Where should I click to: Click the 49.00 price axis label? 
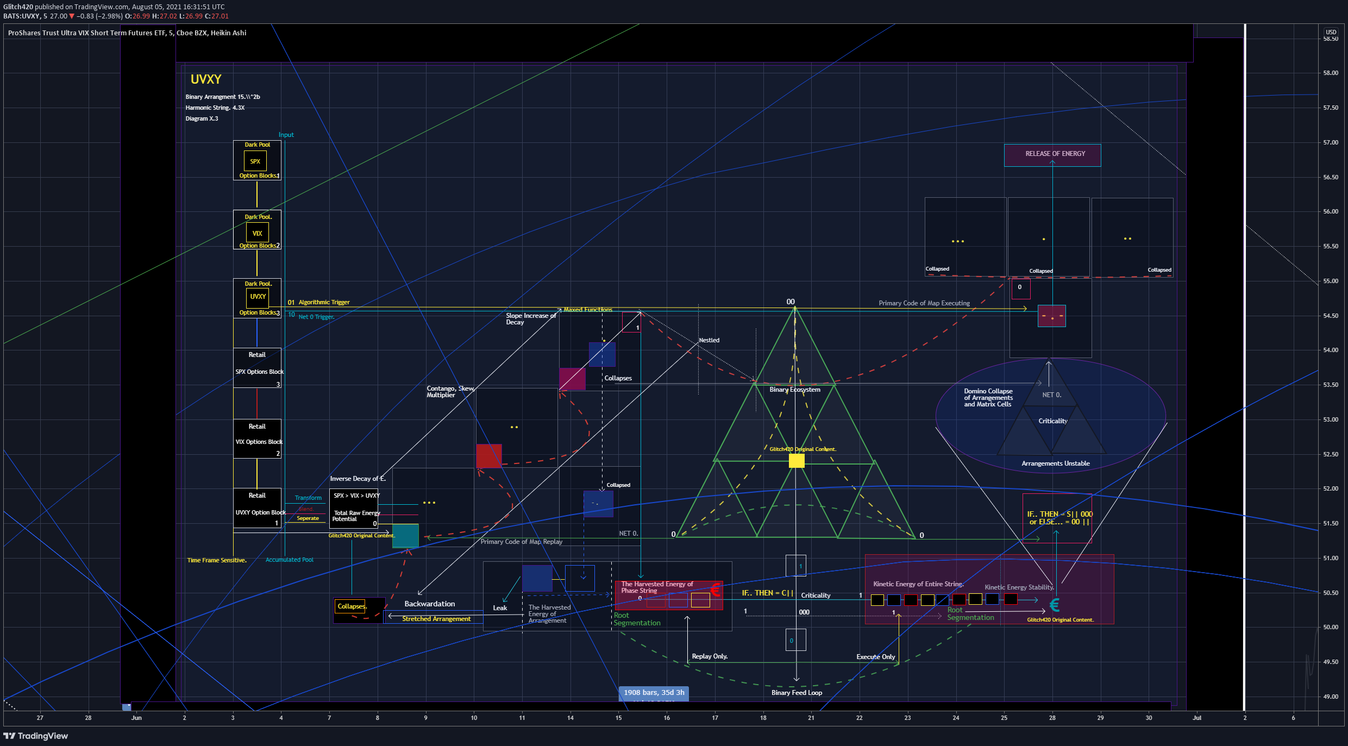[1331, 697]
